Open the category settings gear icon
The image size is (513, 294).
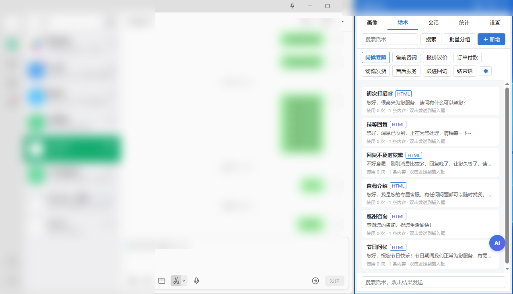click(x=485, y=71)
